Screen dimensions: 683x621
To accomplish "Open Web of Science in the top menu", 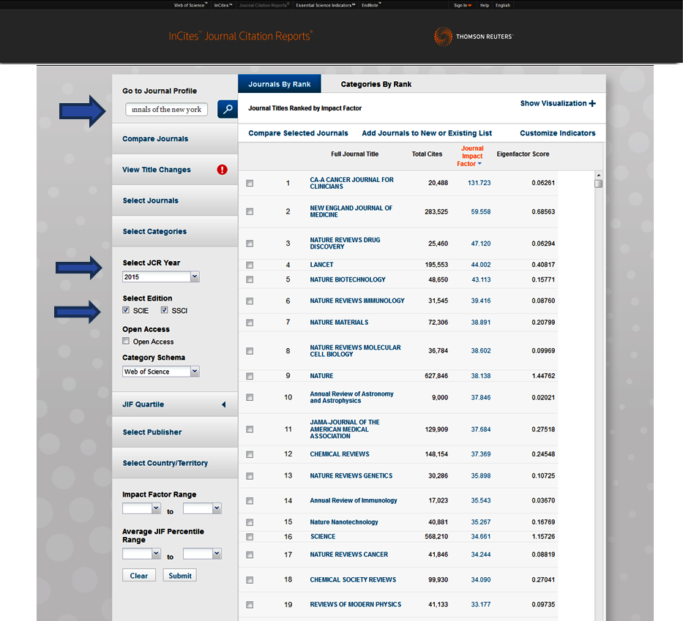I will 190,5.
